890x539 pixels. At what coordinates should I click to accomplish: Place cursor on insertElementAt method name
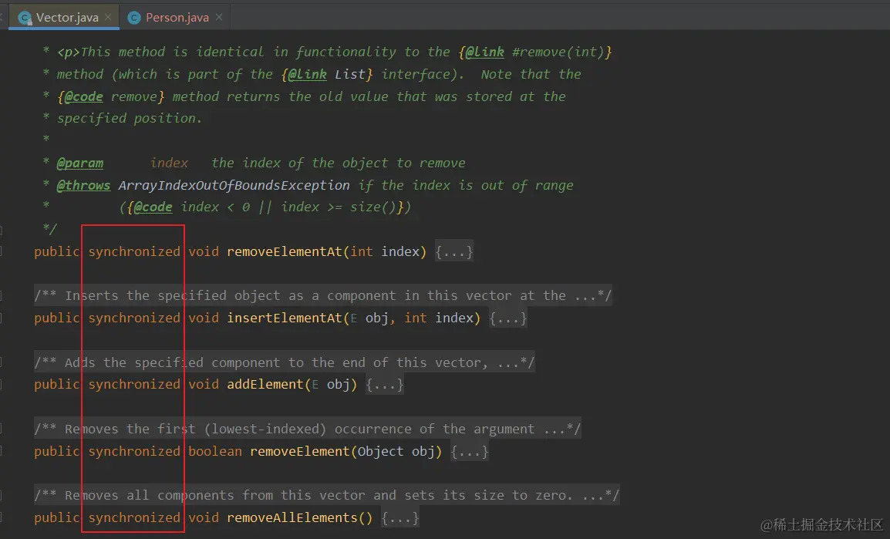[285, 318]
